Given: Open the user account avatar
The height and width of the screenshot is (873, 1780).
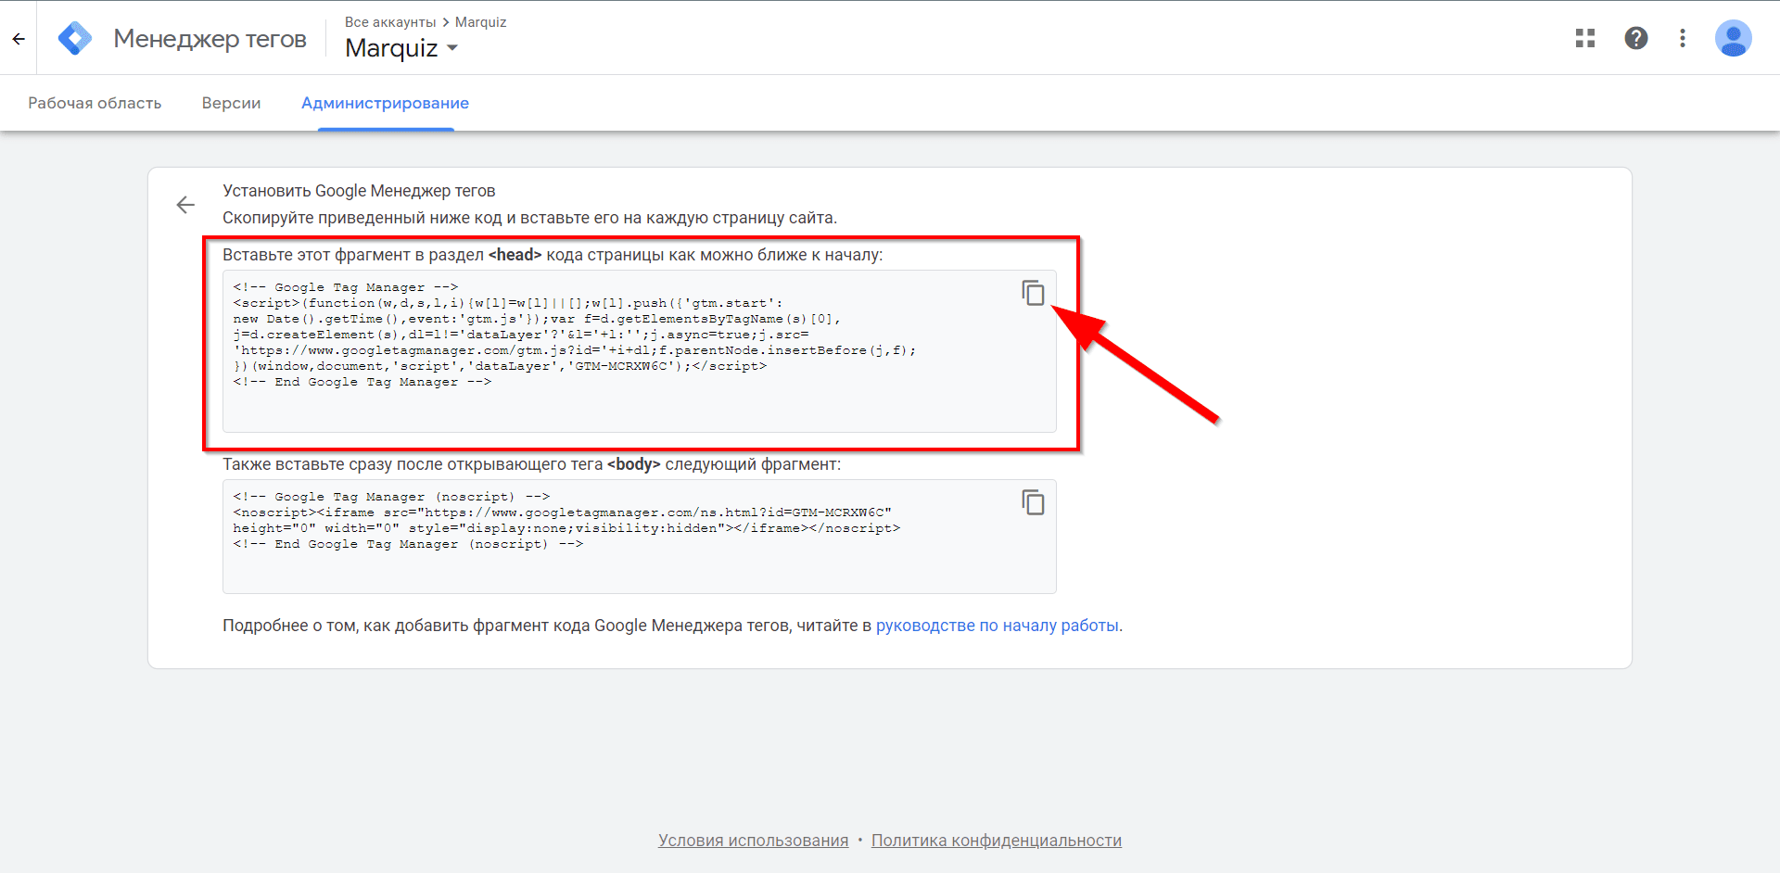Looking at the screenshot, I should (1733, 38).
